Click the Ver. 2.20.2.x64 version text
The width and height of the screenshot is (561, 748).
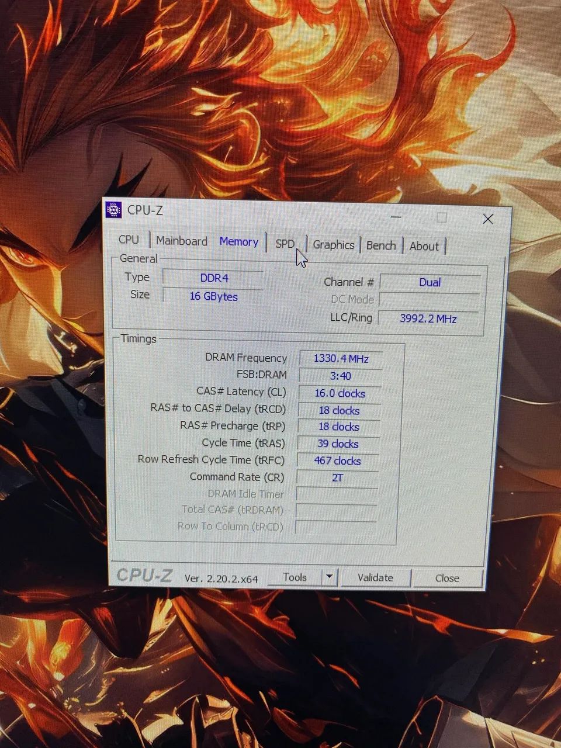point(221,579)
